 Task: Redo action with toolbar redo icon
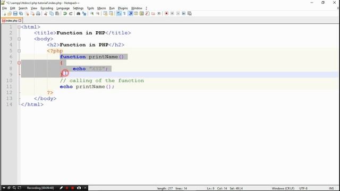coord(71,13)
